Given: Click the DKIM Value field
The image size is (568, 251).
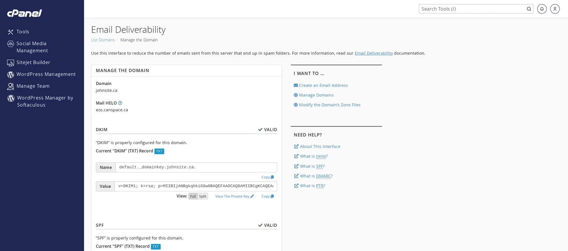Looking at the screenshot, I should pyautogui.click(x=196, y=186).
